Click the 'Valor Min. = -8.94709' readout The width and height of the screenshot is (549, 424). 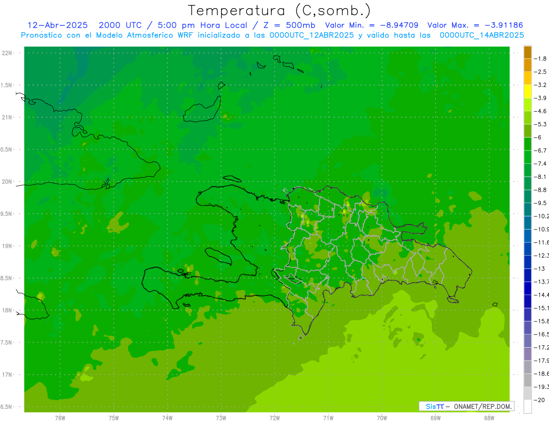tap(371, 25)
